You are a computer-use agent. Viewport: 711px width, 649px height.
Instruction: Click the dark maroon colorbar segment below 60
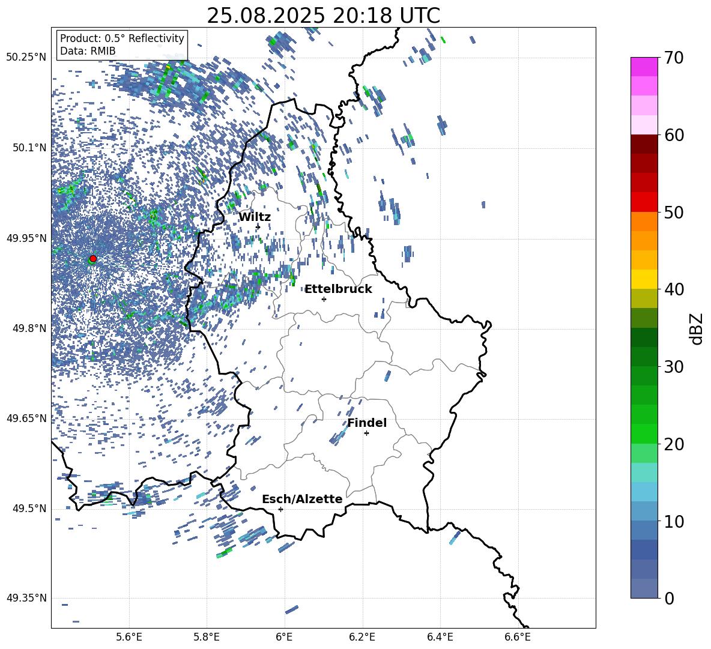click(644, 144)
